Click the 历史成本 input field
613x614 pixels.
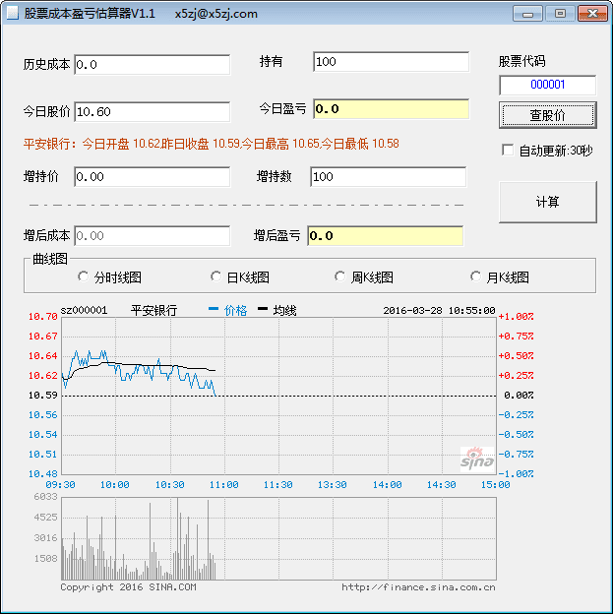152,64
